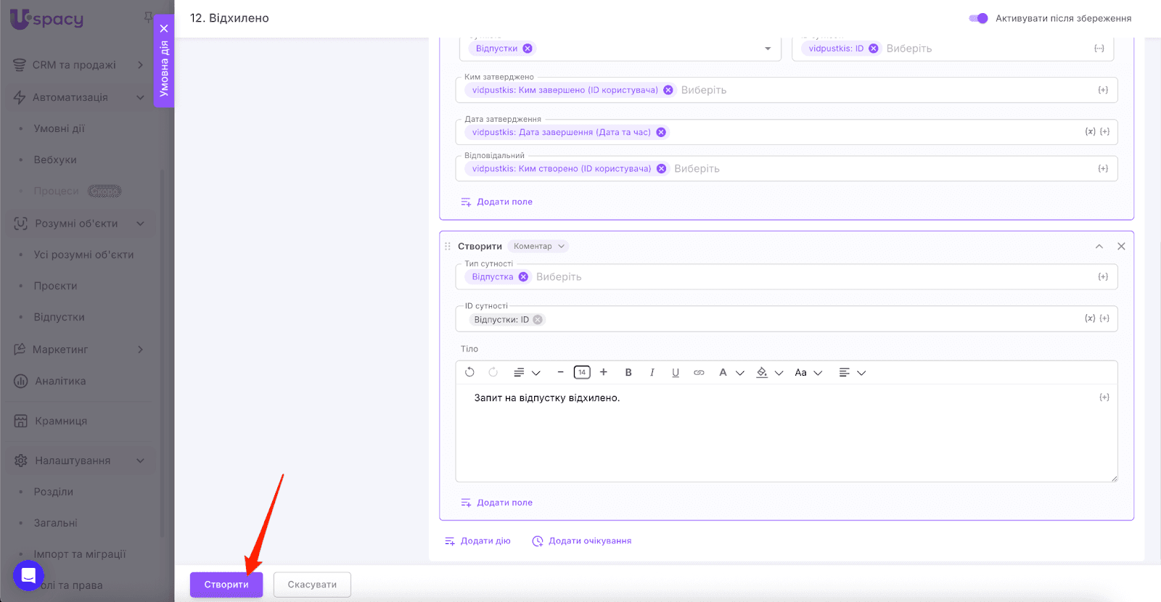Expand the text color options chevron
The height and width of the screenshot is (602, 1161).
coord(740,373)
